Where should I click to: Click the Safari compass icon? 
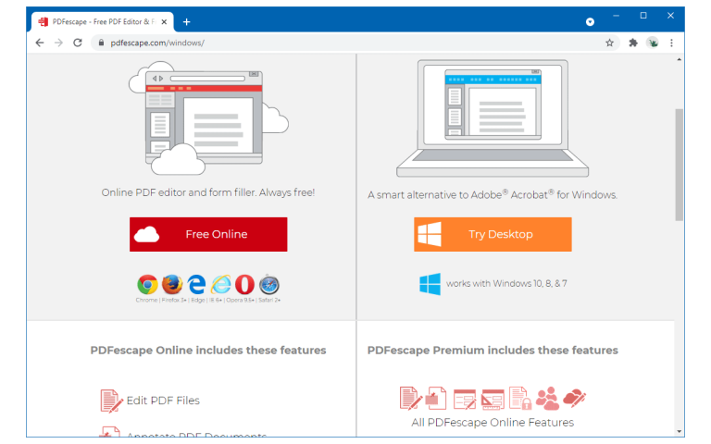[x=269, y=285]
